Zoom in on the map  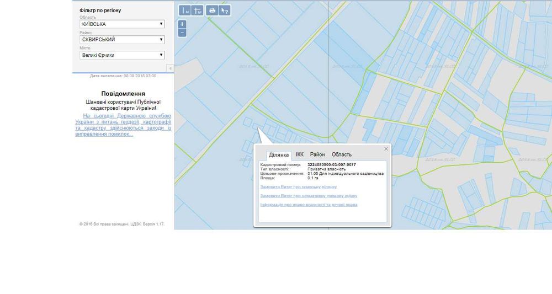point(182,24)
